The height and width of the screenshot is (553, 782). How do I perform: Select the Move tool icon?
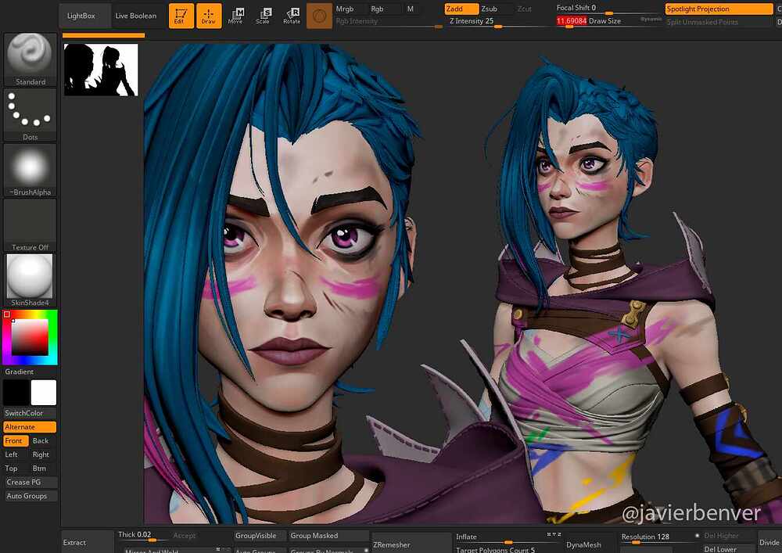[238, 15]
